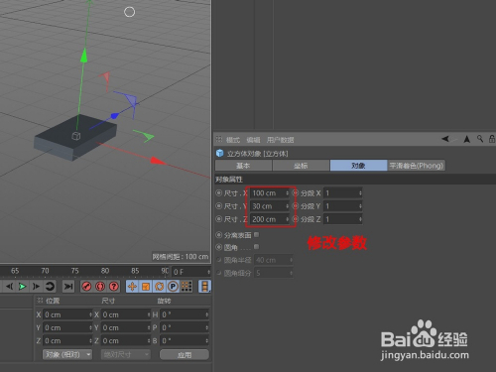496x372 pixels.
Task: Click the green Y axis arrow handle
Action: pyautogui.click(x=84, y=56)
